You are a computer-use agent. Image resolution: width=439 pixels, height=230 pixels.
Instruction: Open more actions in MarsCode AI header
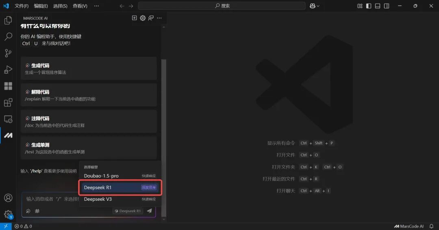[159, 18]
